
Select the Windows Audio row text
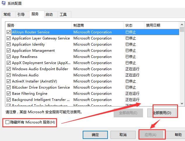25,75
